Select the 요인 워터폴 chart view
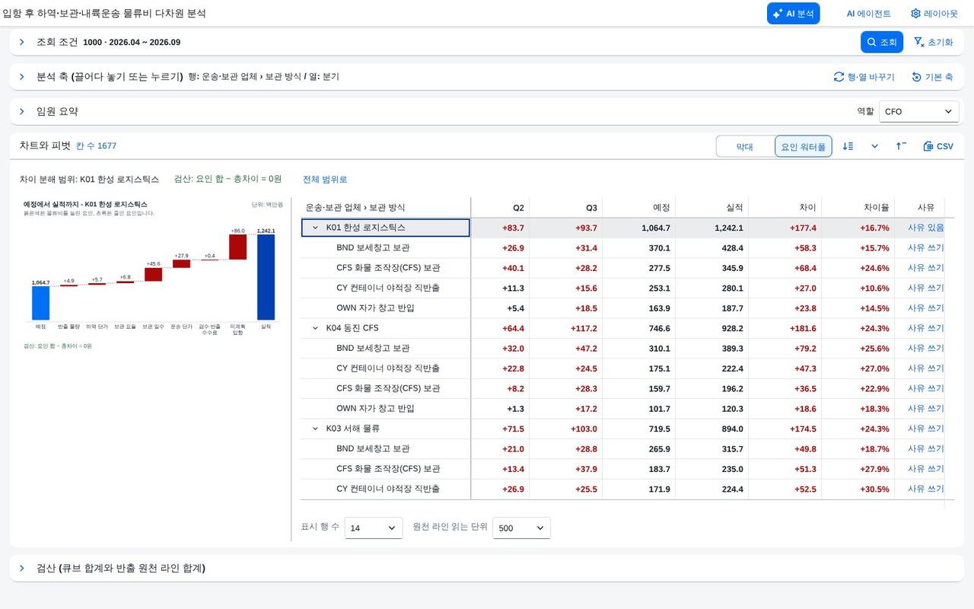Image resolution: width=974 pixels, height=609 pixels. pos(803,146)
